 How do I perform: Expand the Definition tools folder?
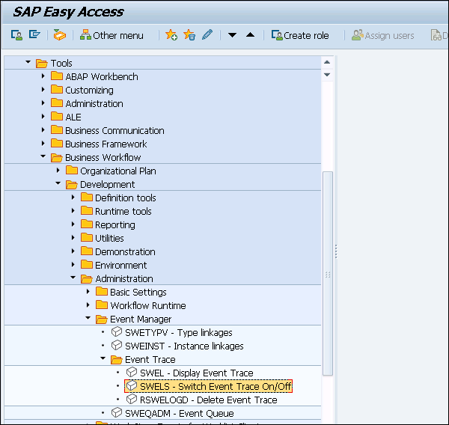(x=73, y=198)
